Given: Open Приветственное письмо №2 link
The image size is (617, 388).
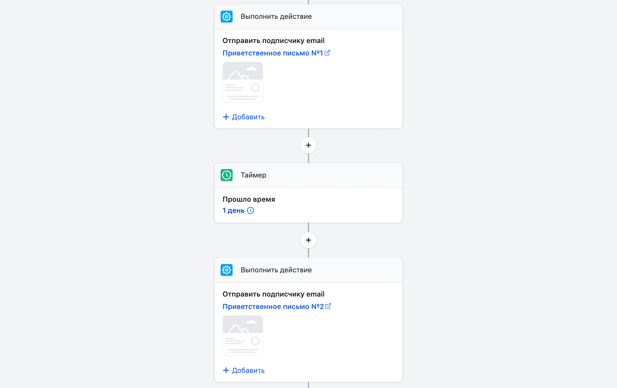Looking at the screenshot, I should [x=273, y=307].
